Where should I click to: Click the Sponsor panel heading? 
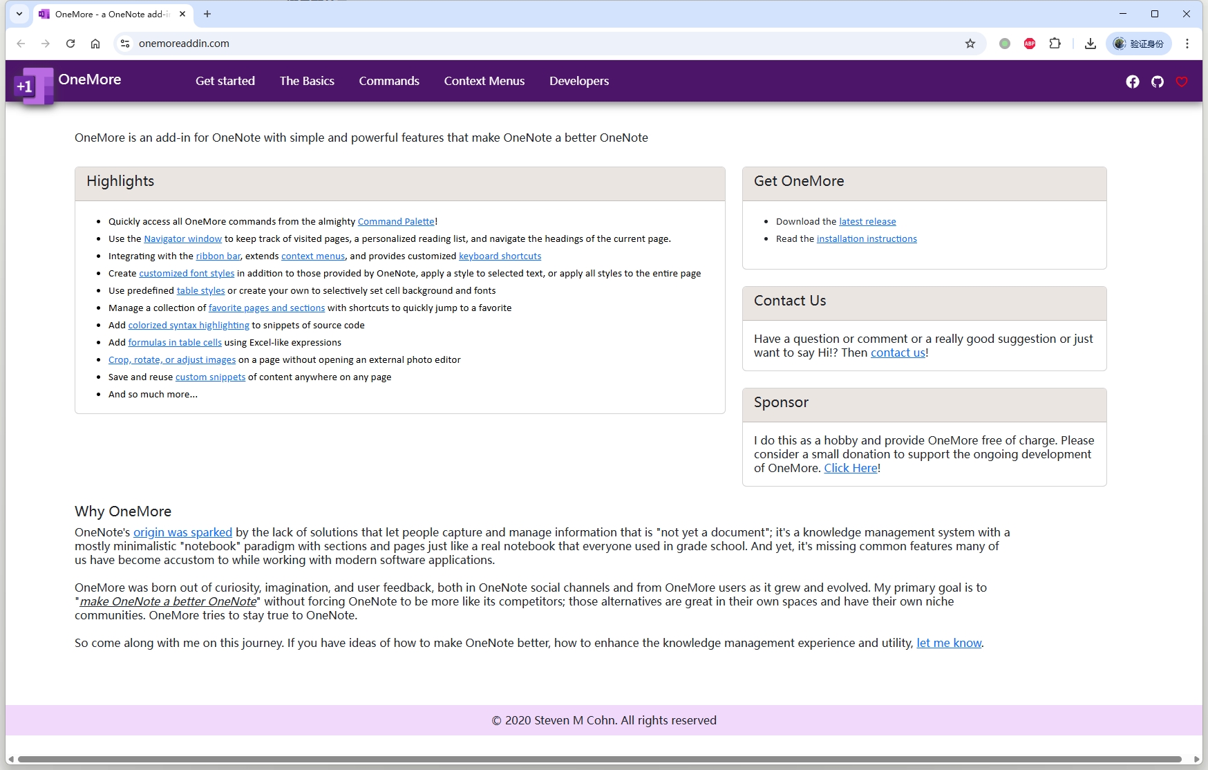tap(781, 402)
